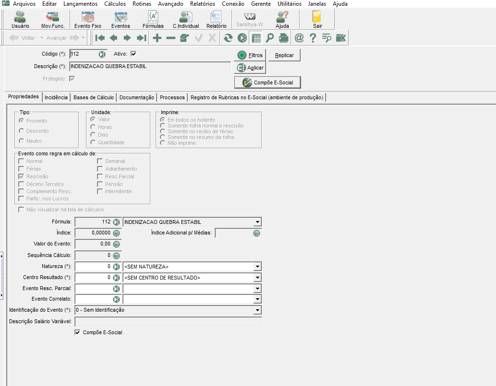Click the refresh arrows icon
Screen dimensions: 496x386
(x=228, y=38)
